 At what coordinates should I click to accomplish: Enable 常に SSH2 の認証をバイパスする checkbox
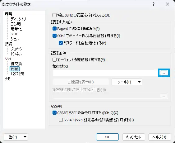point(54,15)
